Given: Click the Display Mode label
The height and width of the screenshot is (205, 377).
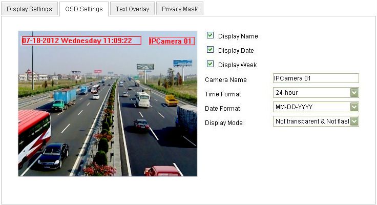Looking at the screenshot, I should tap(224, 123).
